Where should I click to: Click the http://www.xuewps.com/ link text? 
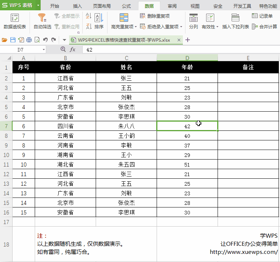[x=244, y=252]
